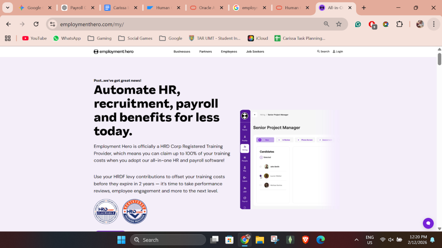Screen dimensions: 442x248
Task: Expand the tab search dropdown arrow
Action: [x=8, y=8]
